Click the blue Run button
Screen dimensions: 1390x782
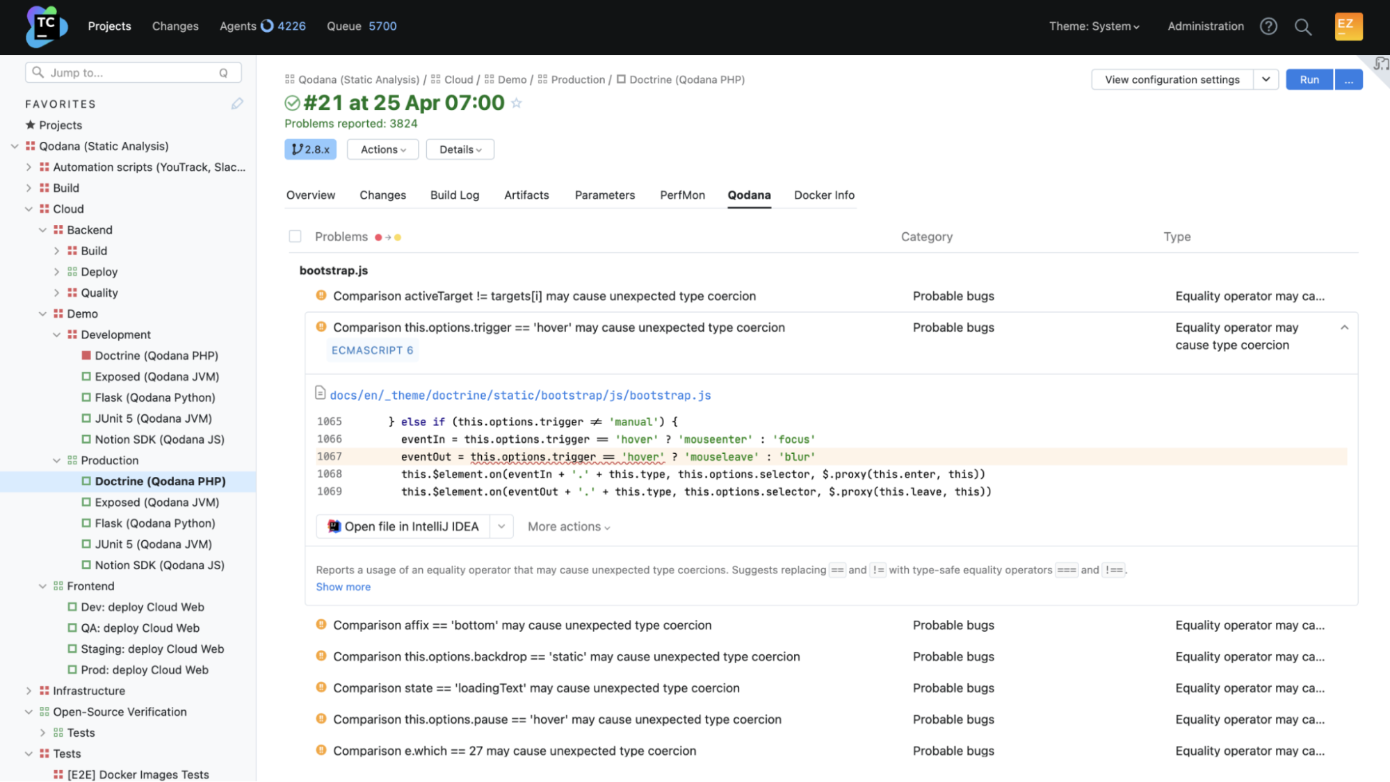1309,80
